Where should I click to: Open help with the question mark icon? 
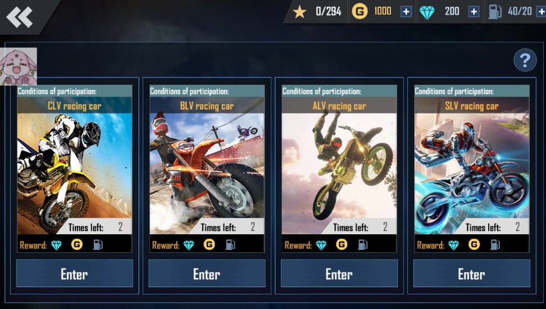pos(525,60)
